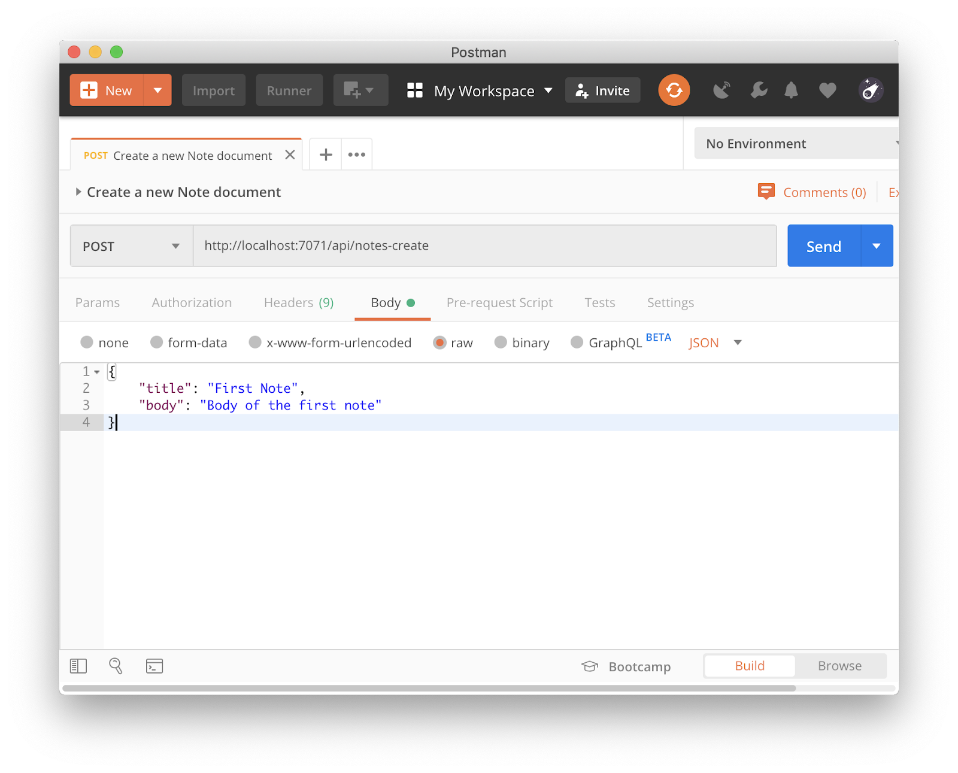Image resolution: width=958 pixels, height=773 pixels.
Task: Select the raw body type
Action: coord(439,342)
